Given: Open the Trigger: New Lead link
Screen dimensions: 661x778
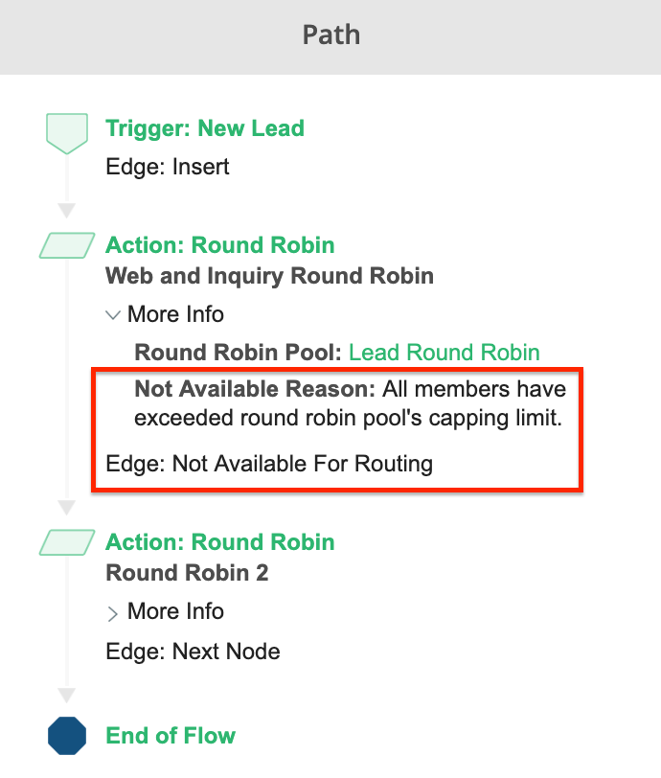Looking at the screenshot, I should tap(204, 128).
